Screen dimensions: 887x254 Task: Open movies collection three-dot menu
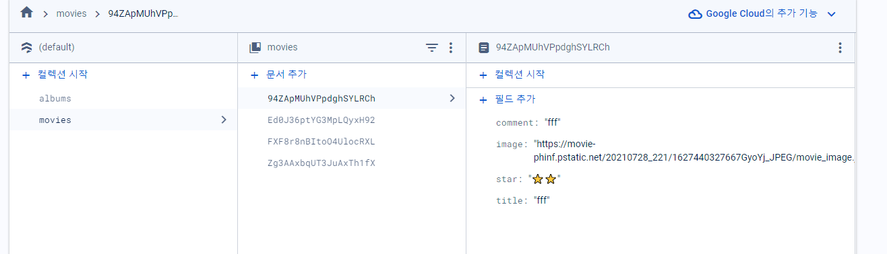click(x=451, y=48)
